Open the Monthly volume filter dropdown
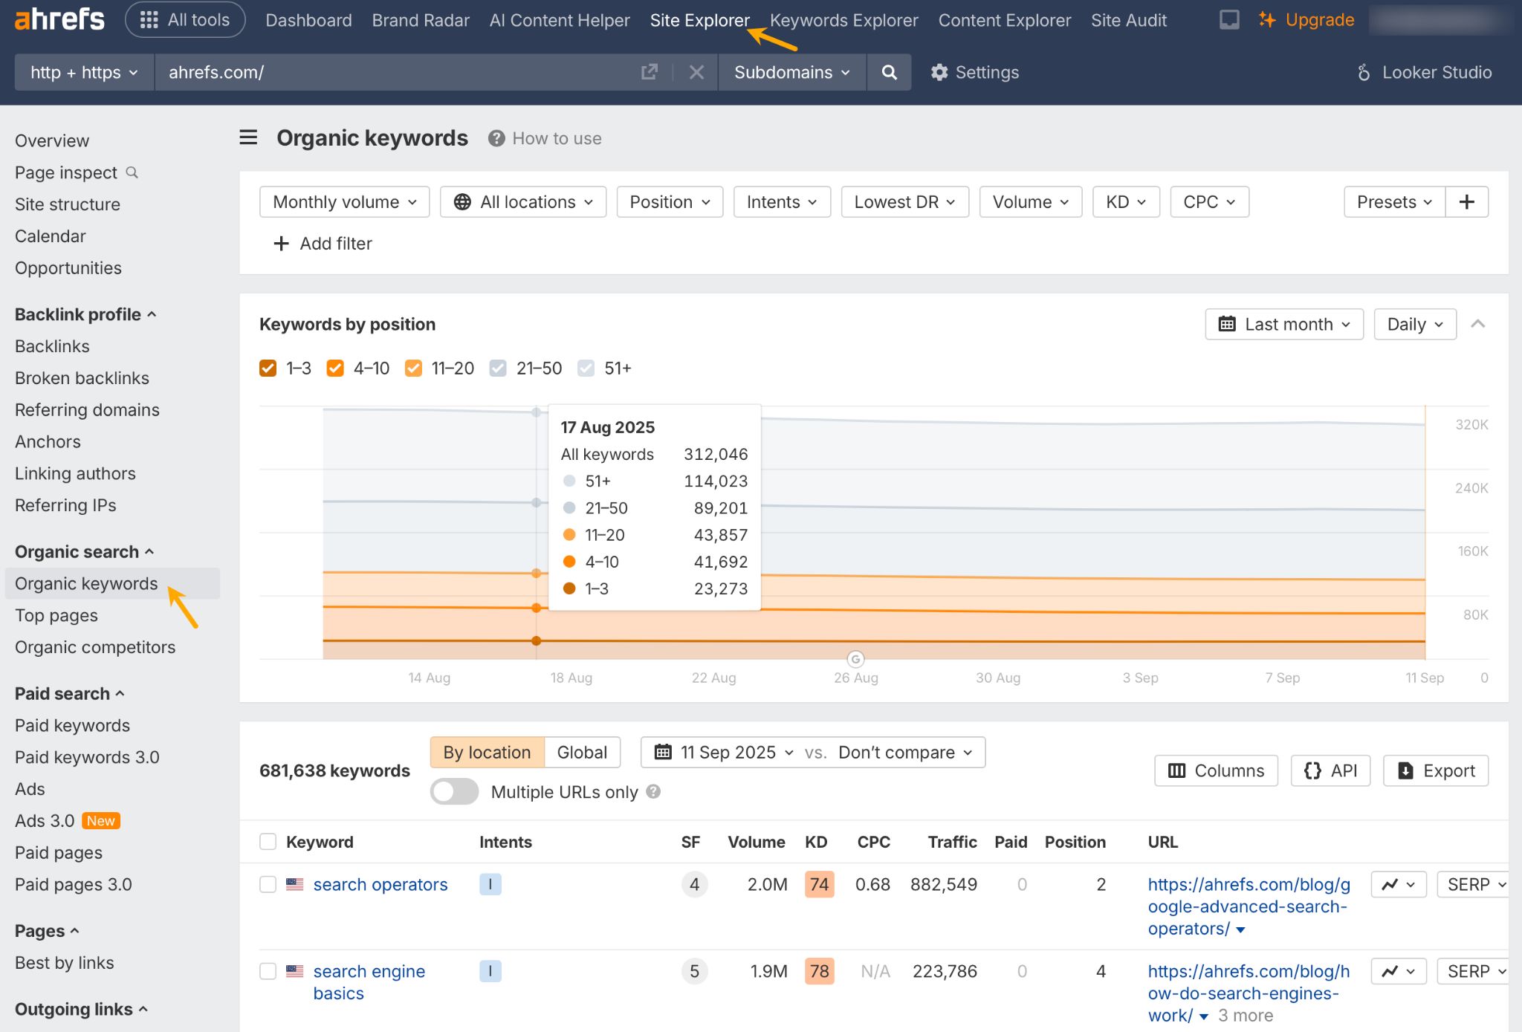The width and height of the screenshot is (1522, 1032). click(x=343, y=201)
